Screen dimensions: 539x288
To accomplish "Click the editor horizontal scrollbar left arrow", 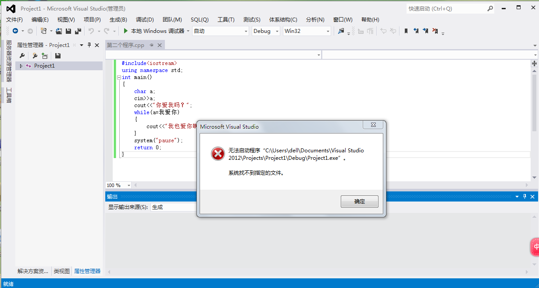I will tap(135, 185).
